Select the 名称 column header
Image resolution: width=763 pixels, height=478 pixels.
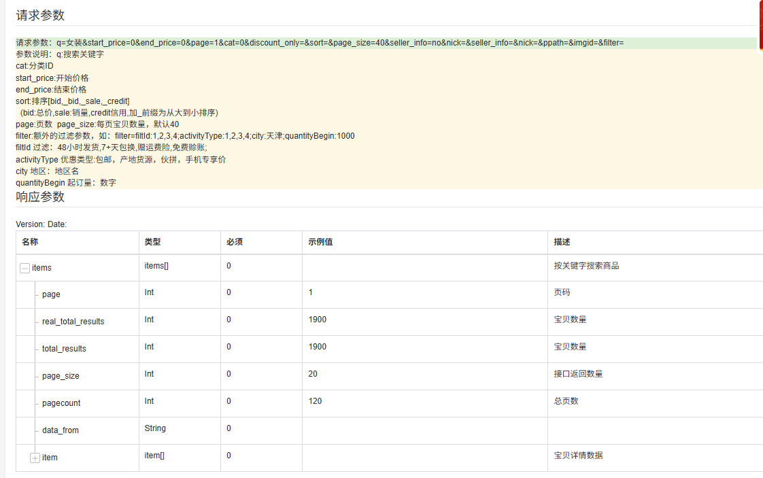[x=30, y=242]
